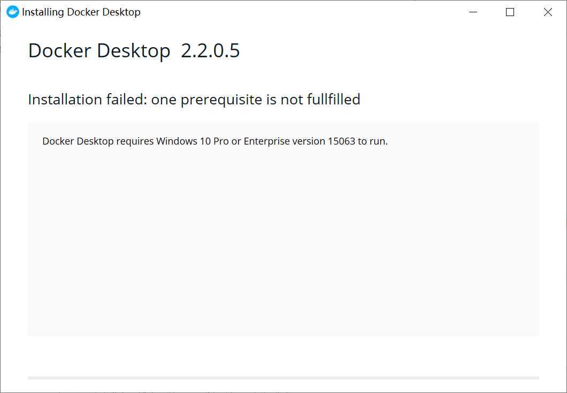Minimize the Docker installer window
Image resolution: width=567 pixels, height=393 pixels.
click(x=473, y=12)
